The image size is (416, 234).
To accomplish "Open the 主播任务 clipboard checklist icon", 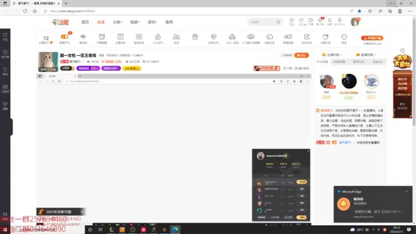I will (121, 36).
